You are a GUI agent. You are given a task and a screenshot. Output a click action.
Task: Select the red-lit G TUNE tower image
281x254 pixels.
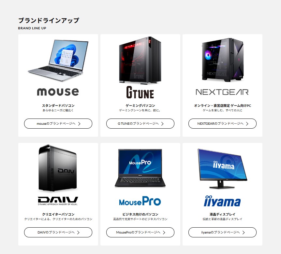[140, 60]
